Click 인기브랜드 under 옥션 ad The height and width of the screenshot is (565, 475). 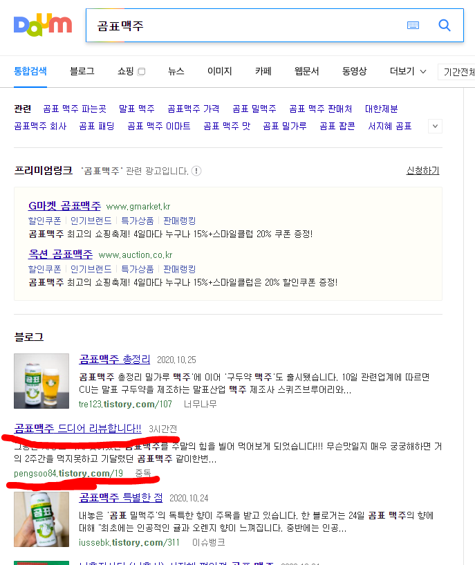coord(91,269)
